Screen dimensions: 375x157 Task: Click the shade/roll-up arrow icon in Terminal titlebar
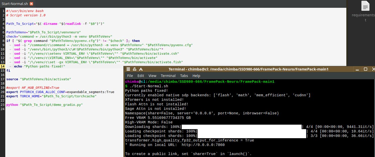(x=141, y=69)
